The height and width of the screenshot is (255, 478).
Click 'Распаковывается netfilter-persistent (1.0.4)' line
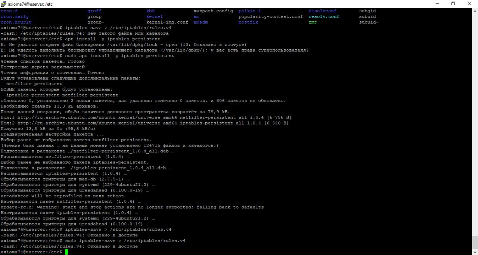[65, 157]
